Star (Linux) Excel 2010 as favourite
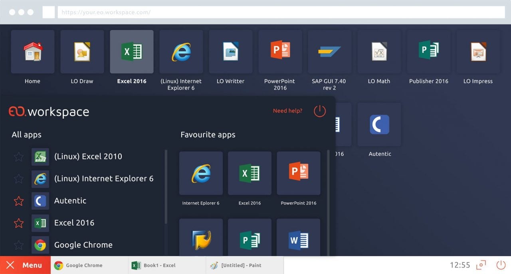The height and width of the screenshot is (274, 511). pyautogui.click(x=19, y=157)
